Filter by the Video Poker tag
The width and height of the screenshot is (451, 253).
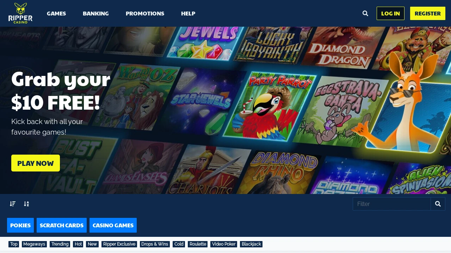pyautogui.click(x=224, y=244)
